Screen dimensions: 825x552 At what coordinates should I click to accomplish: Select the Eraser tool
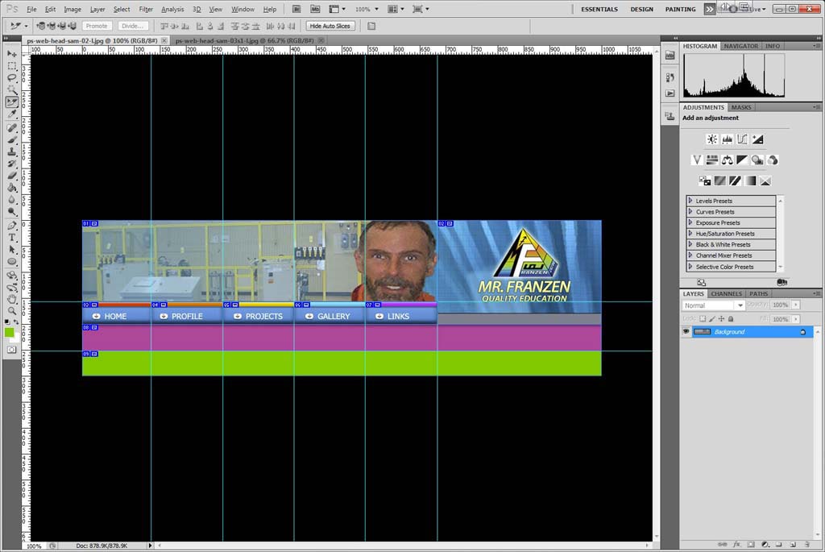coord(11,176)
